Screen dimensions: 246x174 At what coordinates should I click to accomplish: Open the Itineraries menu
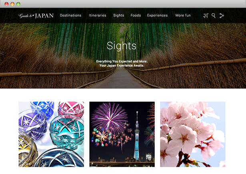click(98, 15)
